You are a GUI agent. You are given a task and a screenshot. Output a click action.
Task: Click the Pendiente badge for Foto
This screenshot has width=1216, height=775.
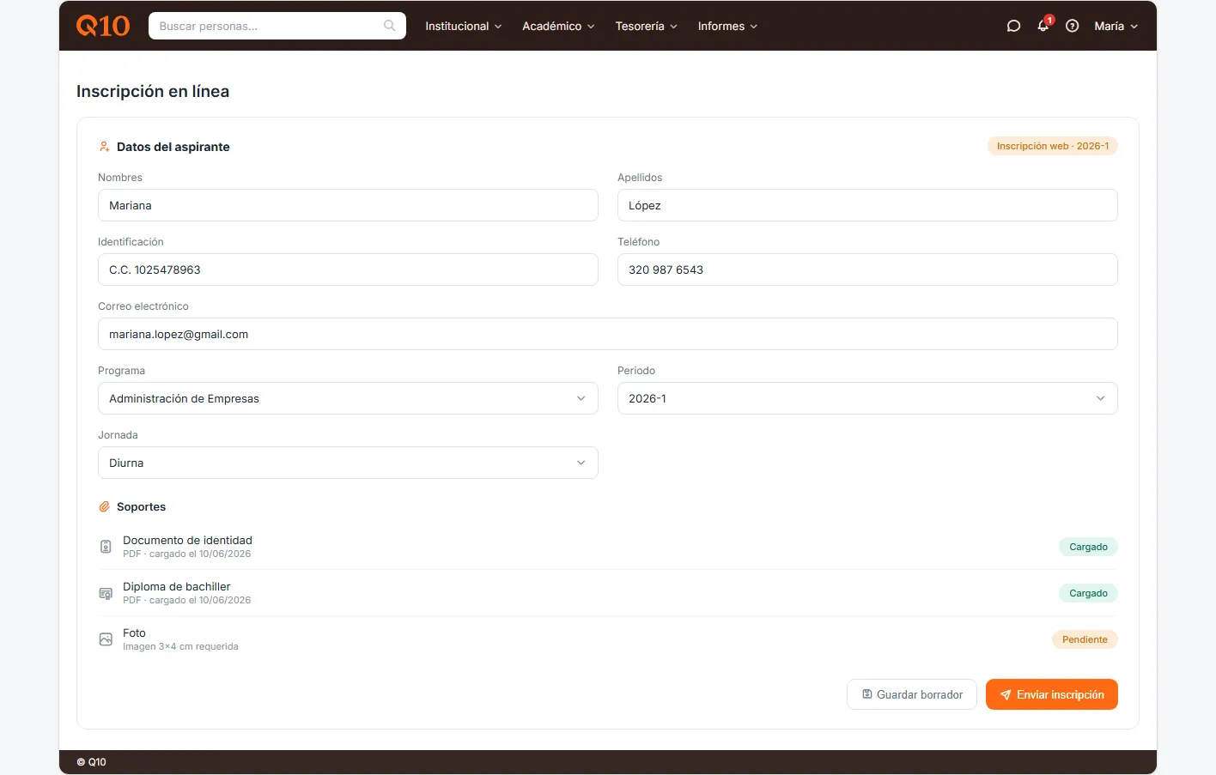click(1085, 639)
